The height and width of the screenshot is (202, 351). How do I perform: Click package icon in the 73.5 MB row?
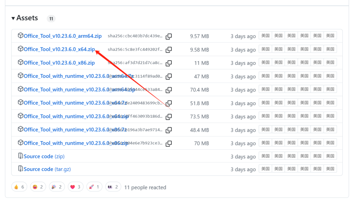coord(20,116)
